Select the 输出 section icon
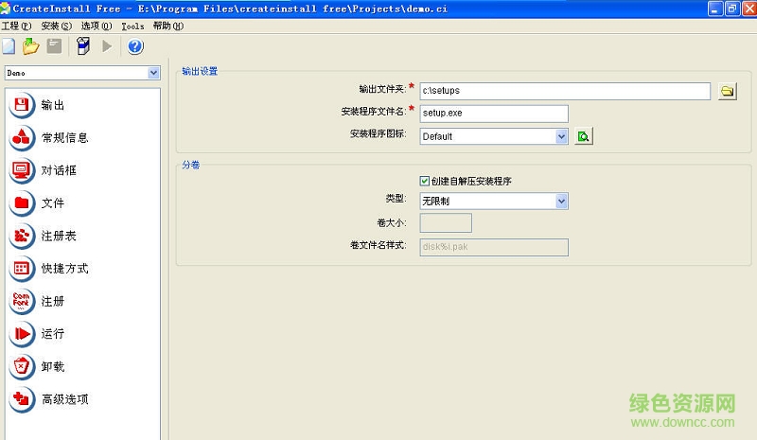Viewport: 757px width, 440px height. click(22, 105)
